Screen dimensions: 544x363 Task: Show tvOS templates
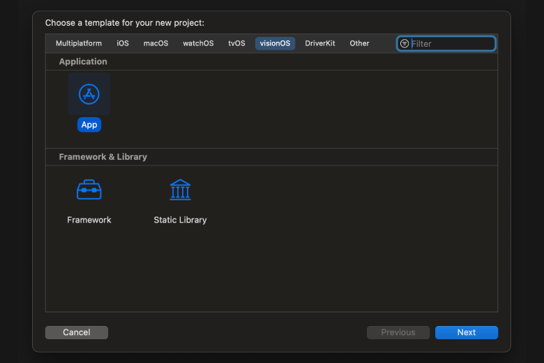pyautogui.click(x=236, y=43)
